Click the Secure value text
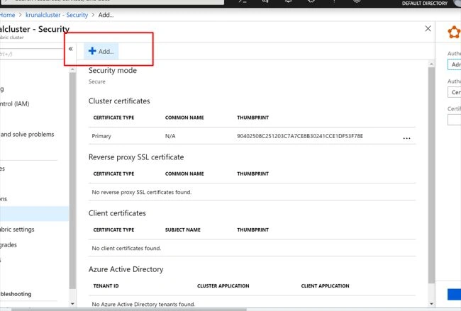Viewport: 461px width, 311px height. 96,81
